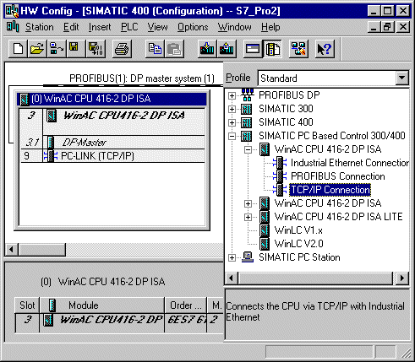Click the station window view icon

[x=253, y=49]
